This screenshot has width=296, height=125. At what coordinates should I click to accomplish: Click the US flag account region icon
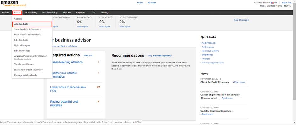272,3
